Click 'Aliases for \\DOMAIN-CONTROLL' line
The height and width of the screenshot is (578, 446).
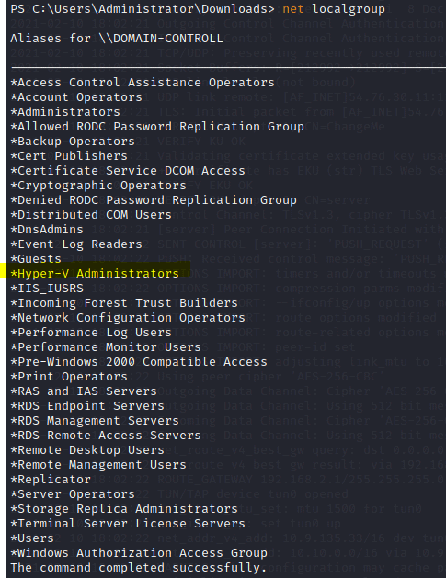(x=117, y=39)
